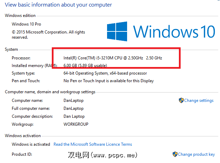
Task: Click the WORKGROUP workgroup value
Action: (x=76, y=124)
